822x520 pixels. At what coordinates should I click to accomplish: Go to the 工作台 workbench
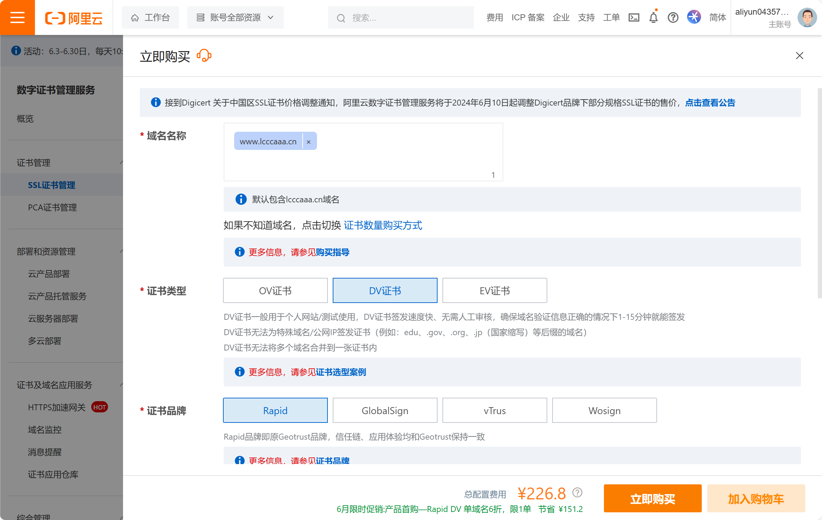tap(150, 17)
